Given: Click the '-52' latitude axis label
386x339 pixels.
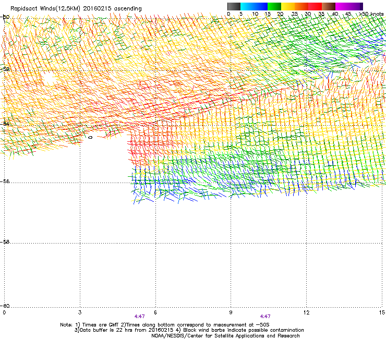Looking at the screenshot, I should click(5, 69).
